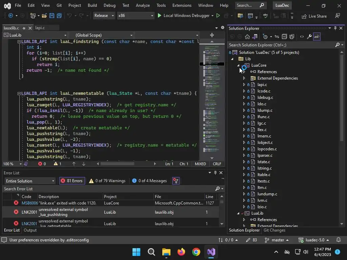Open Properties with the wrench icon

click(309, 37)
